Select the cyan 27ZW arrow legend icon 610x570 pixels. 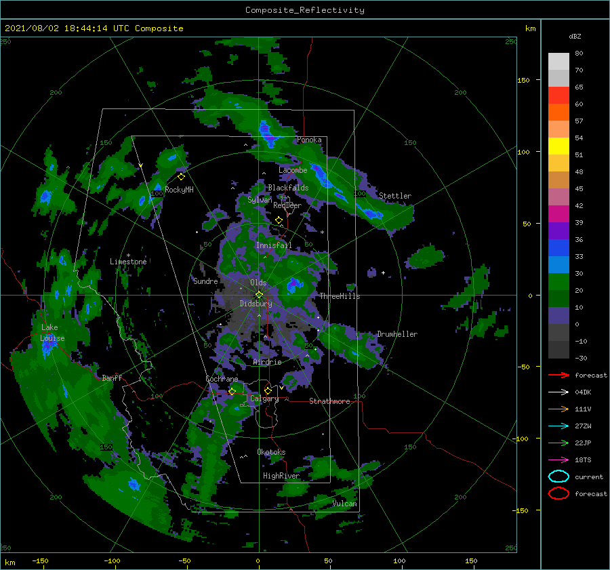(558, 426)
